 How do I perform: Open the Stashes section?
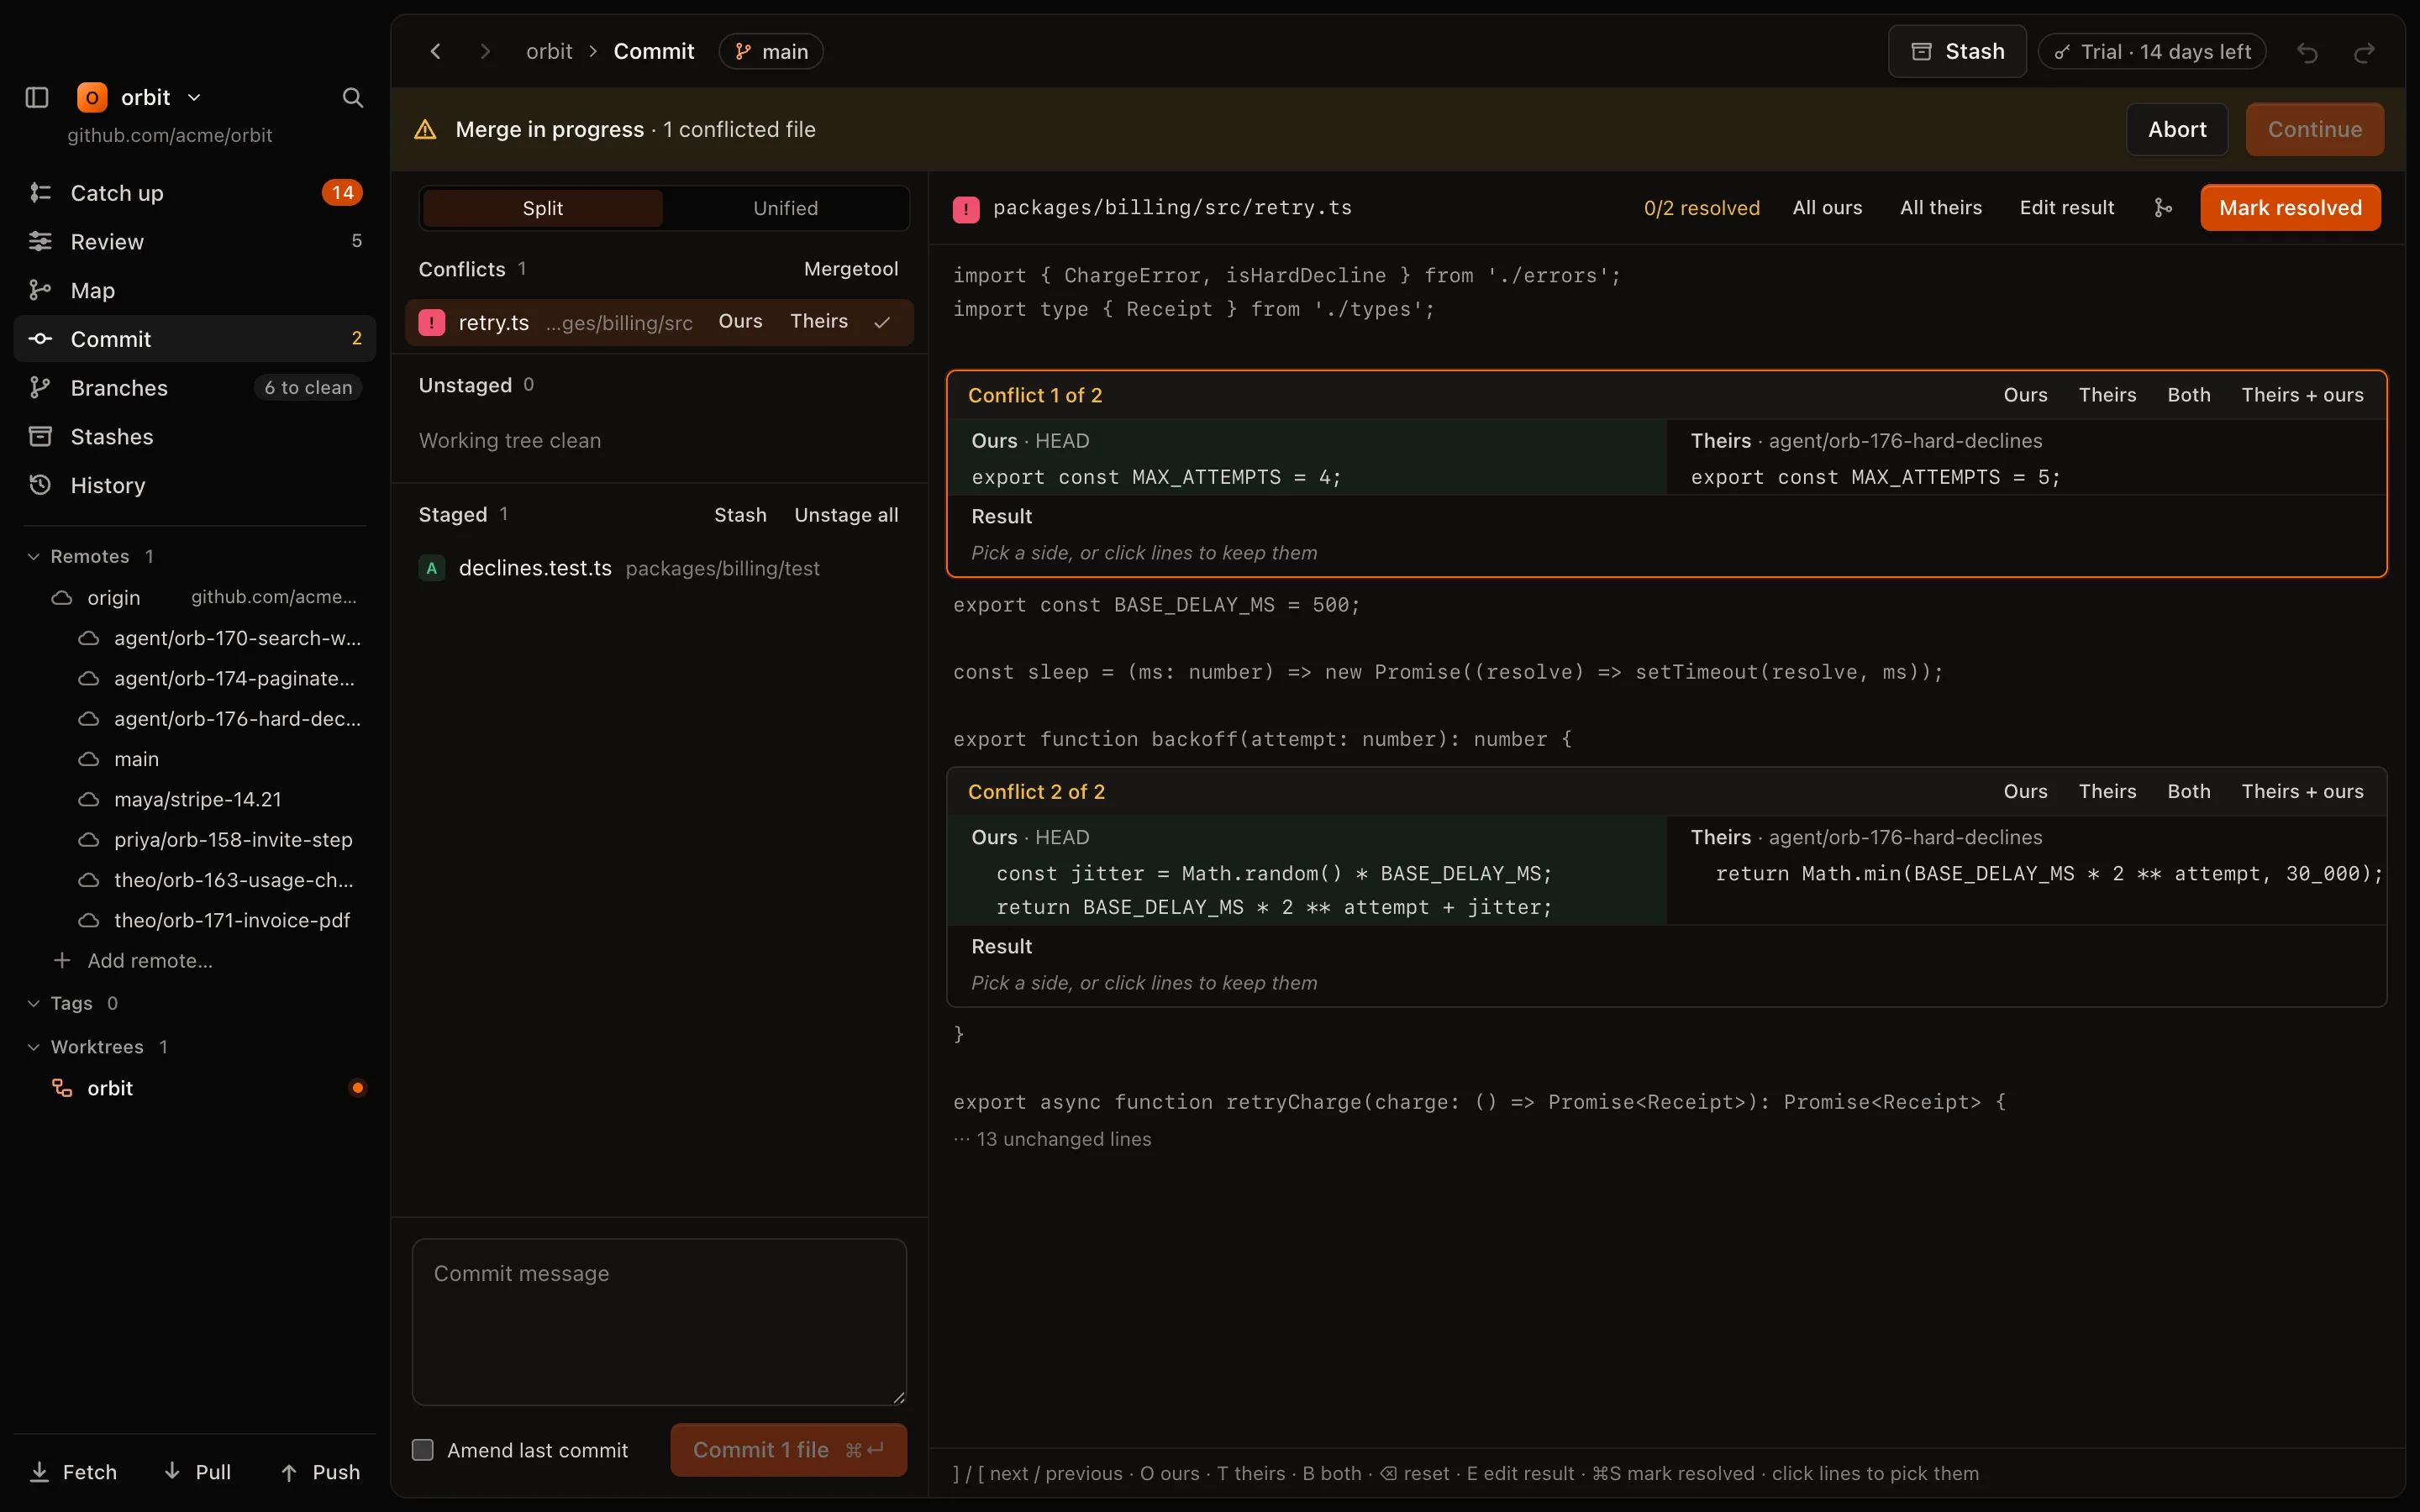tap(195, 436)
